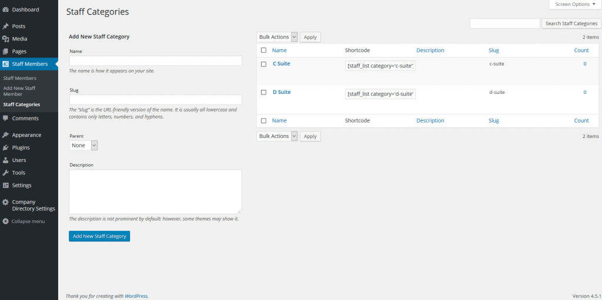Open Add New Staff Member submenu item
This screenshot has width=602, height=300.
pyautogui.click(x=19, y=91)
